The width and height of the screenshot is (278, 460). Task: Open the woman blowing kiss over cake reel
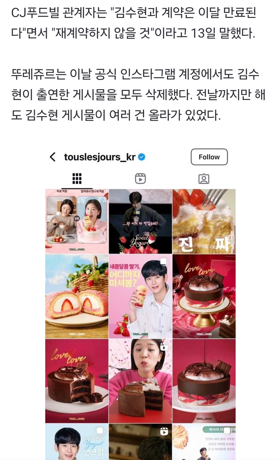(140, 381)
